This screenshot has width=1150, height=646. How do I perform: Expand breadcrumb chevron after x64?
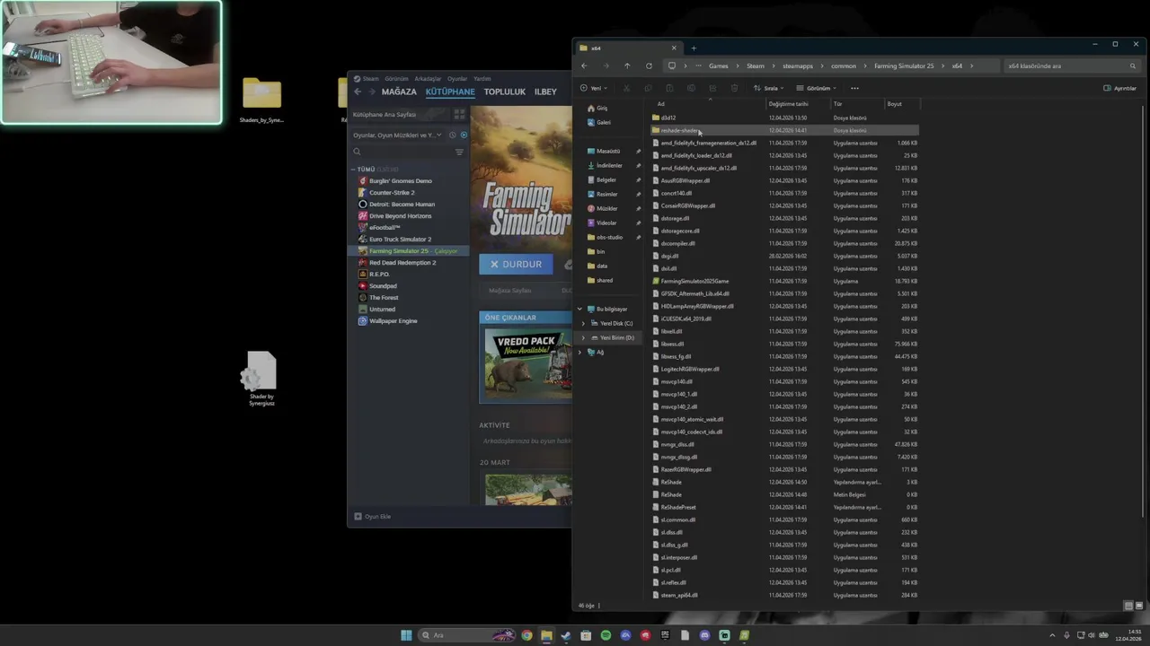coord(969,65)
